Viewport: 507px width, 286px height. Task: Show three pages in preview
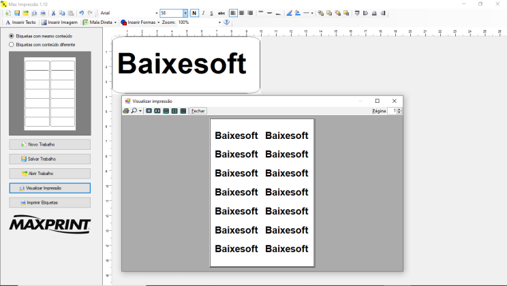[x=166, y=111]
